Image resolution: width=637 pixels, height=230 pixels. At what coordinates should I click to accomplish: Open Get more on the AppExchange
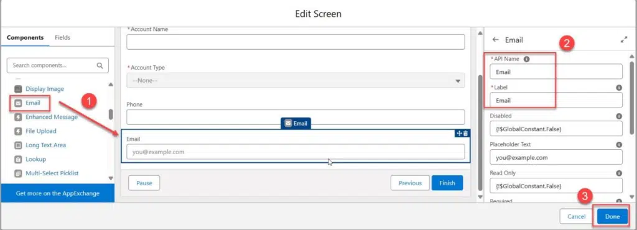(x=58, y=193)
